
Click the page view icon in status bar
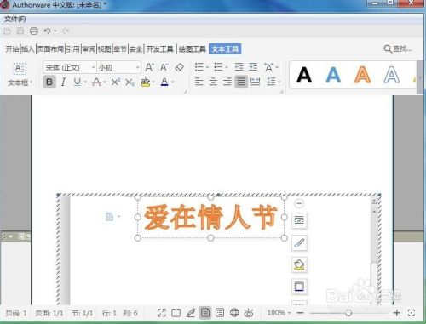point(205,313)
